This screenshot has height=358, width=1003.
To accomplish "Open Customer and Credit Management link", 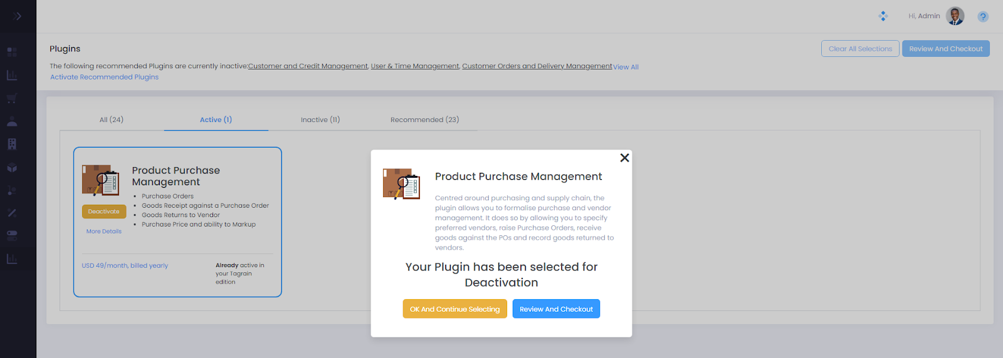I will (x=308, y=66).
